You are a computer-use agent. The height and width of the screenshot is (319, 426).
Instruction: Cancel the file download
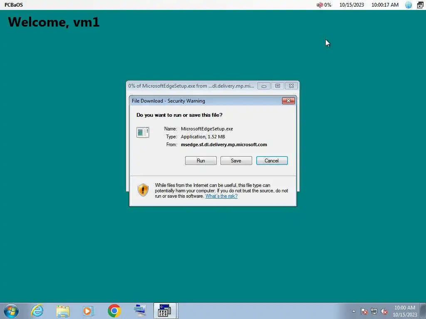pos(272,161)
